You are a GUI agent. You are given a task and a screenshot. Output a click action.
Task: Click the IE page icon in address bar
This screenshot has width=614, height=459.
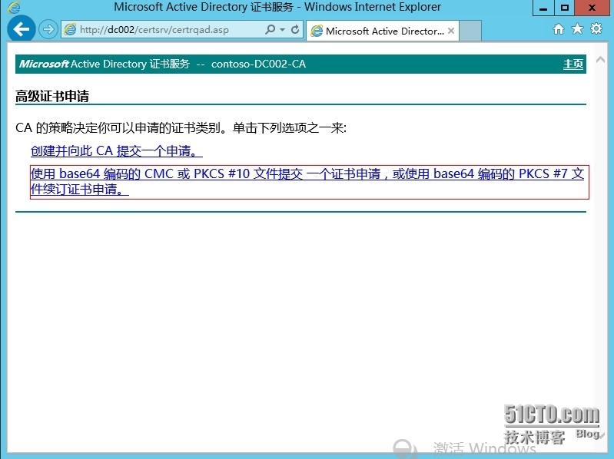(x=71, y=30)
